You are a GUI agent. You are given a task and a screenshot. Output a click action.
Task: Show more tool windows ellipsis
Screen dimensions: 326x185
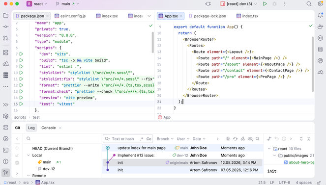pos(5,86)
